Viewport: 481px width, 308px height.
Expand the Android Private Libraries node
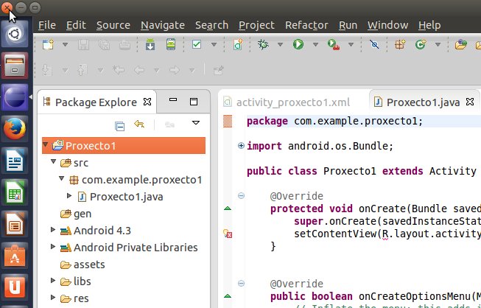click(x=53, y=246)
